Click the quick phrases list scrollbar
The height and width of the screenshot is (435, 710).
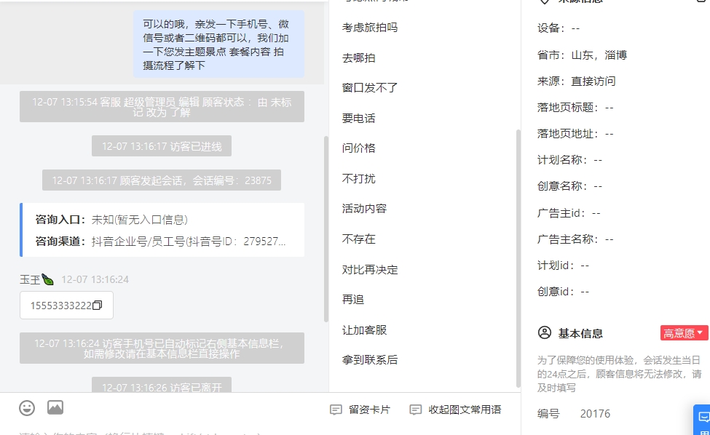point(518,258)
